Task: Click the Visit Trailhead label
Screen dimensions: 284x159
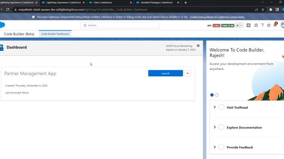Action: pos(237,107)
